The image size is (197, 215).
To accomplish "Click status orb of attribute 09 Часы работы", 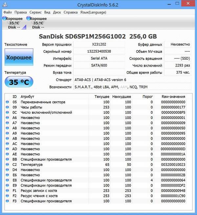I will tap(8, 107).
